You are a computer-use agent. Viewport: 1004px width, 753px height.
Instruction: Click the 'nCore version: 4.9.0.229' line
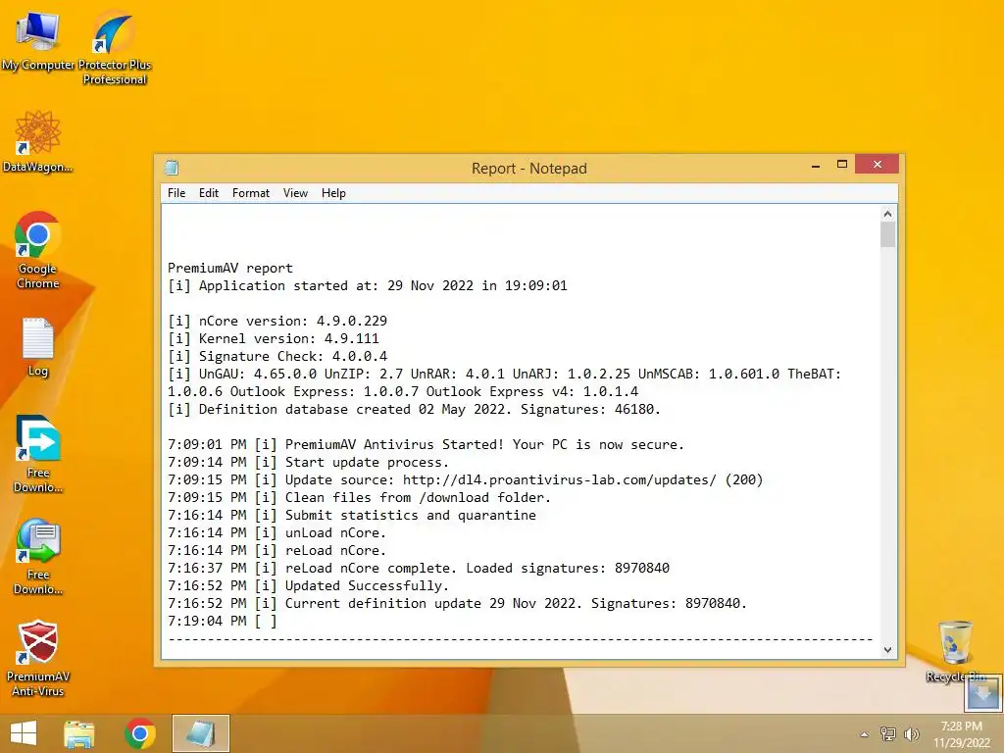click(x=277, y=321)
